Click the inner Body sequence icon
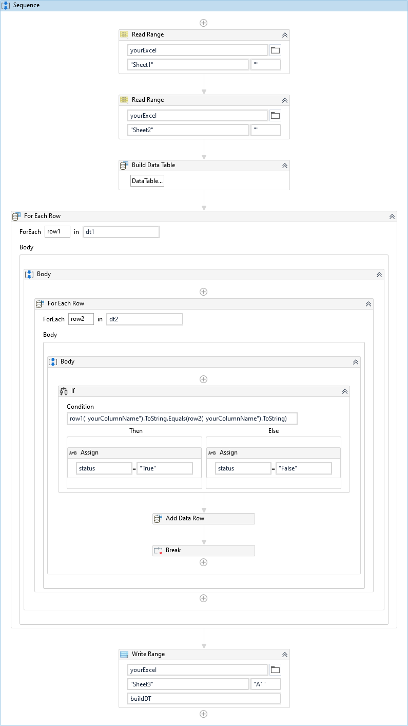Screen dimensions: 408x726 53,362
